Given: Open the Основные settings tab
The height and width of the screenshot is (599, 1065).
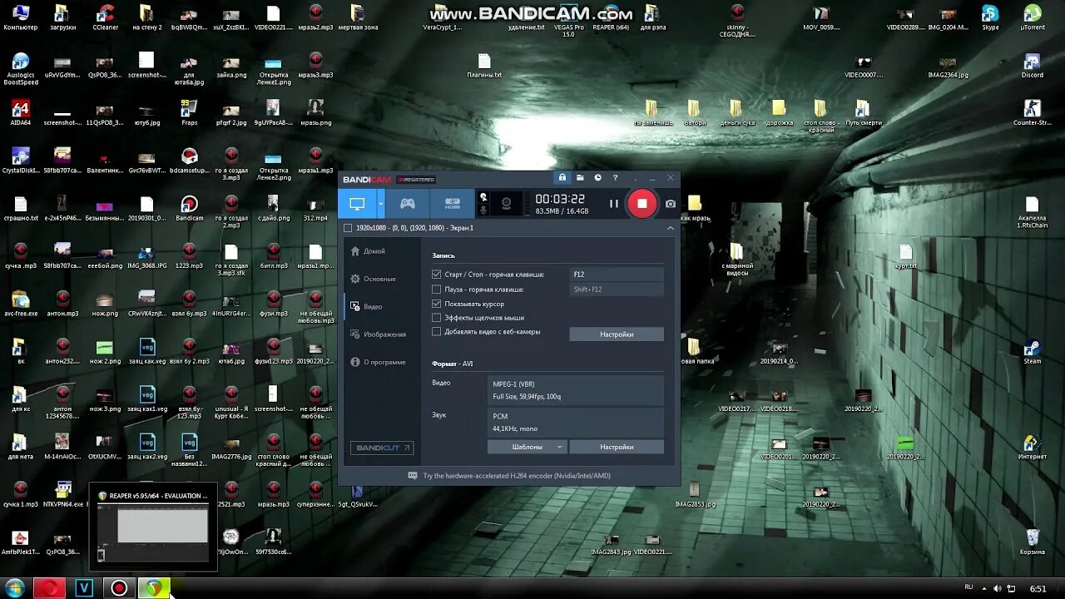Looking at the screenshot, I should coord(373,279).
